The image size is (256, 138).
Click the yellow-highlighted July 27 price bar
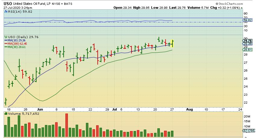172,43
